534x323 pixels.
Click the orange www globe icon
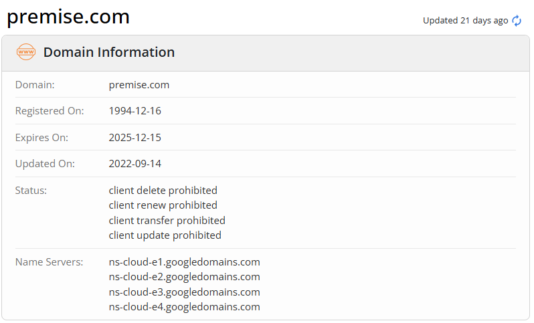(x=26, y=52)
